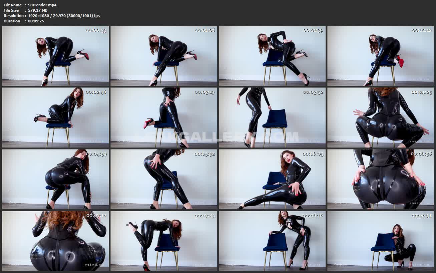Click the 00:04:25 thumbnail
The width and height of the screenshot is (436, 273).
[x=381, y=117]
